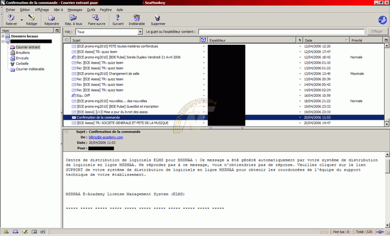Open message 'SOCIETE GENERALE ET FETE DE LA MUSIQUE'
Screen dimensions: 390x236
pyautogui.click(x=123, y=123)
